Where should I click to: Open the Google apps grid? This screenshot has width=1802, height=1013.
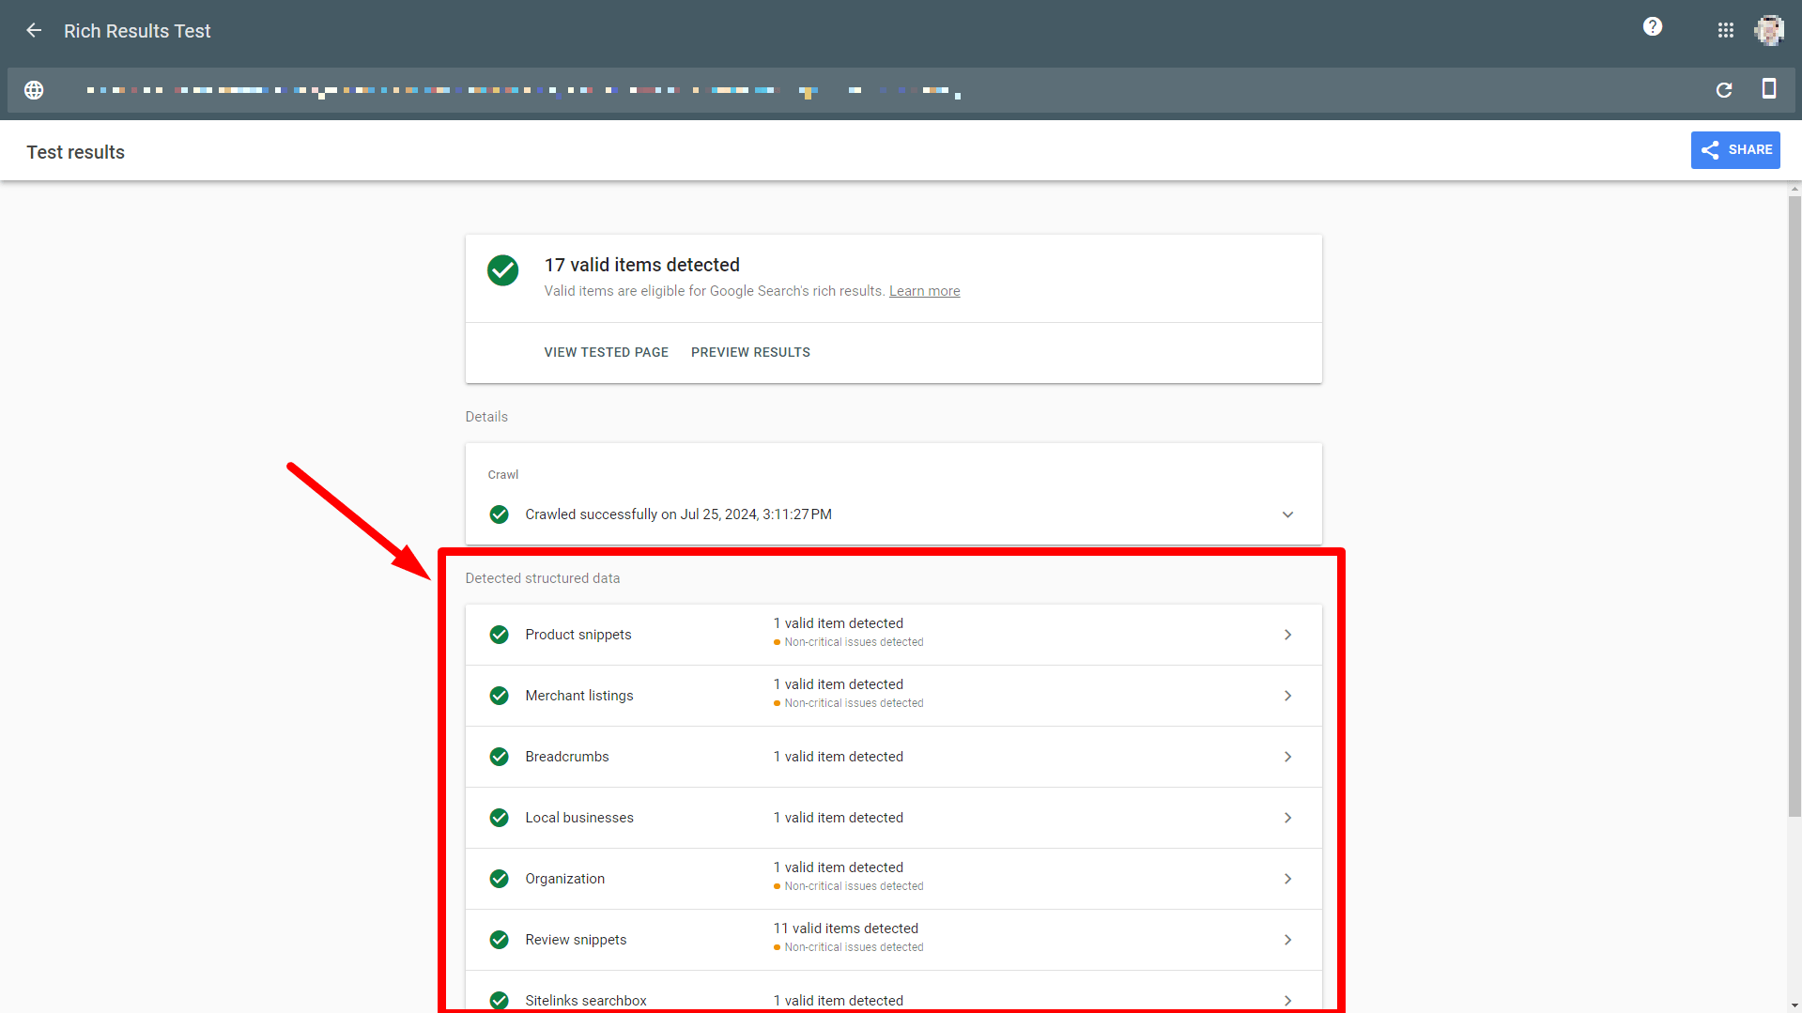[x=1726, y=31]
